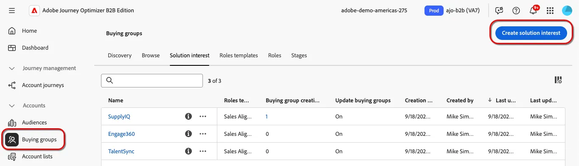579x166 pixels.
Task: Open more actions for TalentSync
Action: tap(203, 151)
